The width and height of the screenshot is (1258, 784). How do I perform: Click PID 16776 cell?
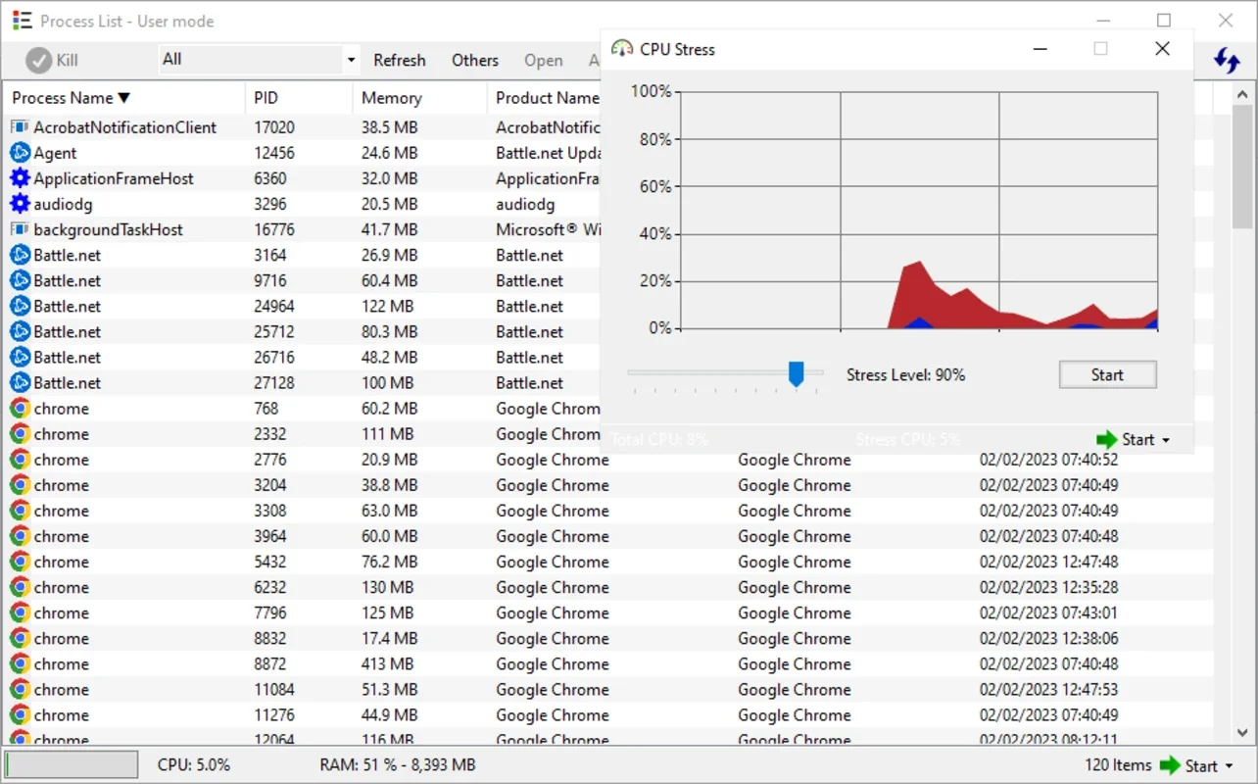(x=273, y=229)
